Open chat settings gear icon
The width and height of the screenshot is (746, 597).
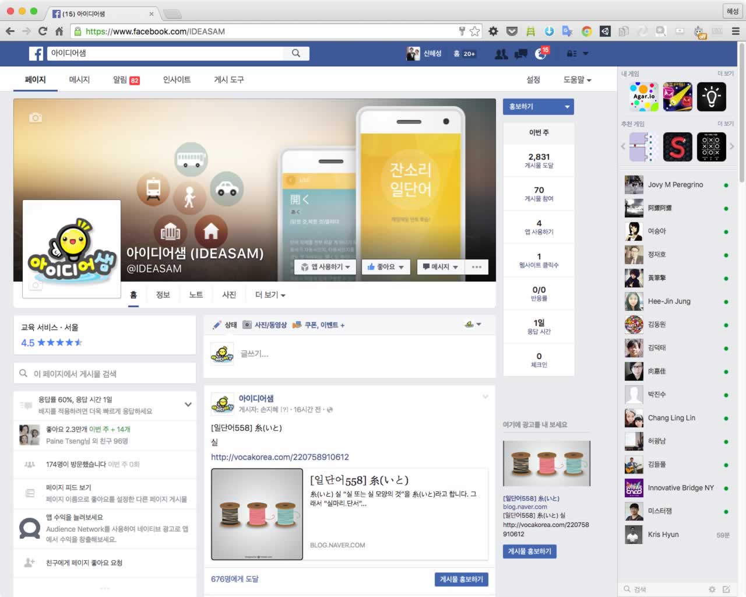pos(712,589)
